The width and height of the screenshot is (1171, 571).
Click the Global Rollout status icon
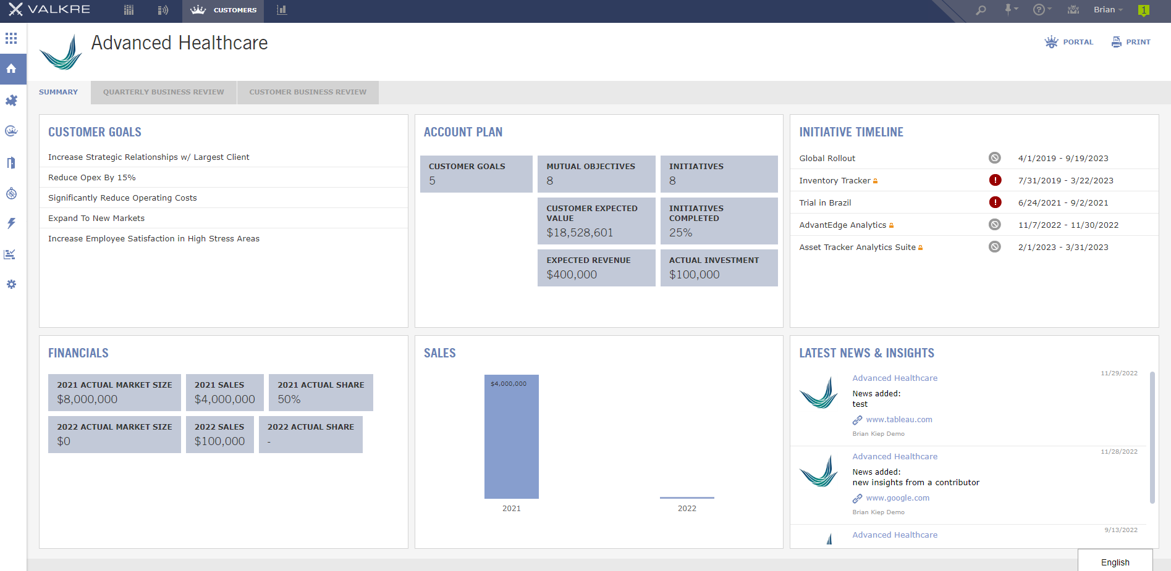995,158
